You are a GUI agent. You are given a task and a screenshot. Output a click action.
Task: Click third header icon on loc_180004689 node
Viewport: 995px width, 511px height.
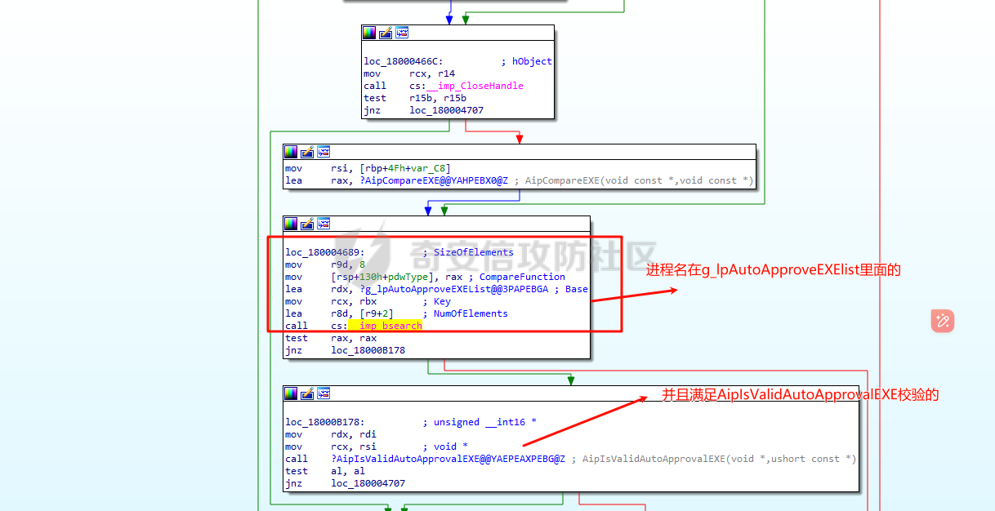(x=323, y=224)
